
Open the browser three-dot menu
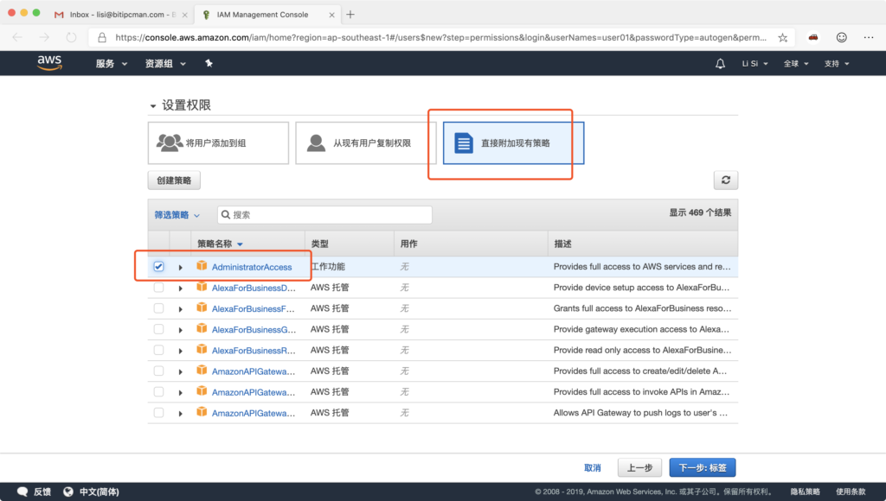pyautogui.click(x=869, y=37)
